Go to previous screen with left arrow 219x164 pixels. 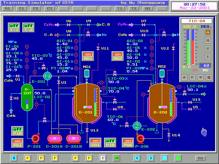137,158
